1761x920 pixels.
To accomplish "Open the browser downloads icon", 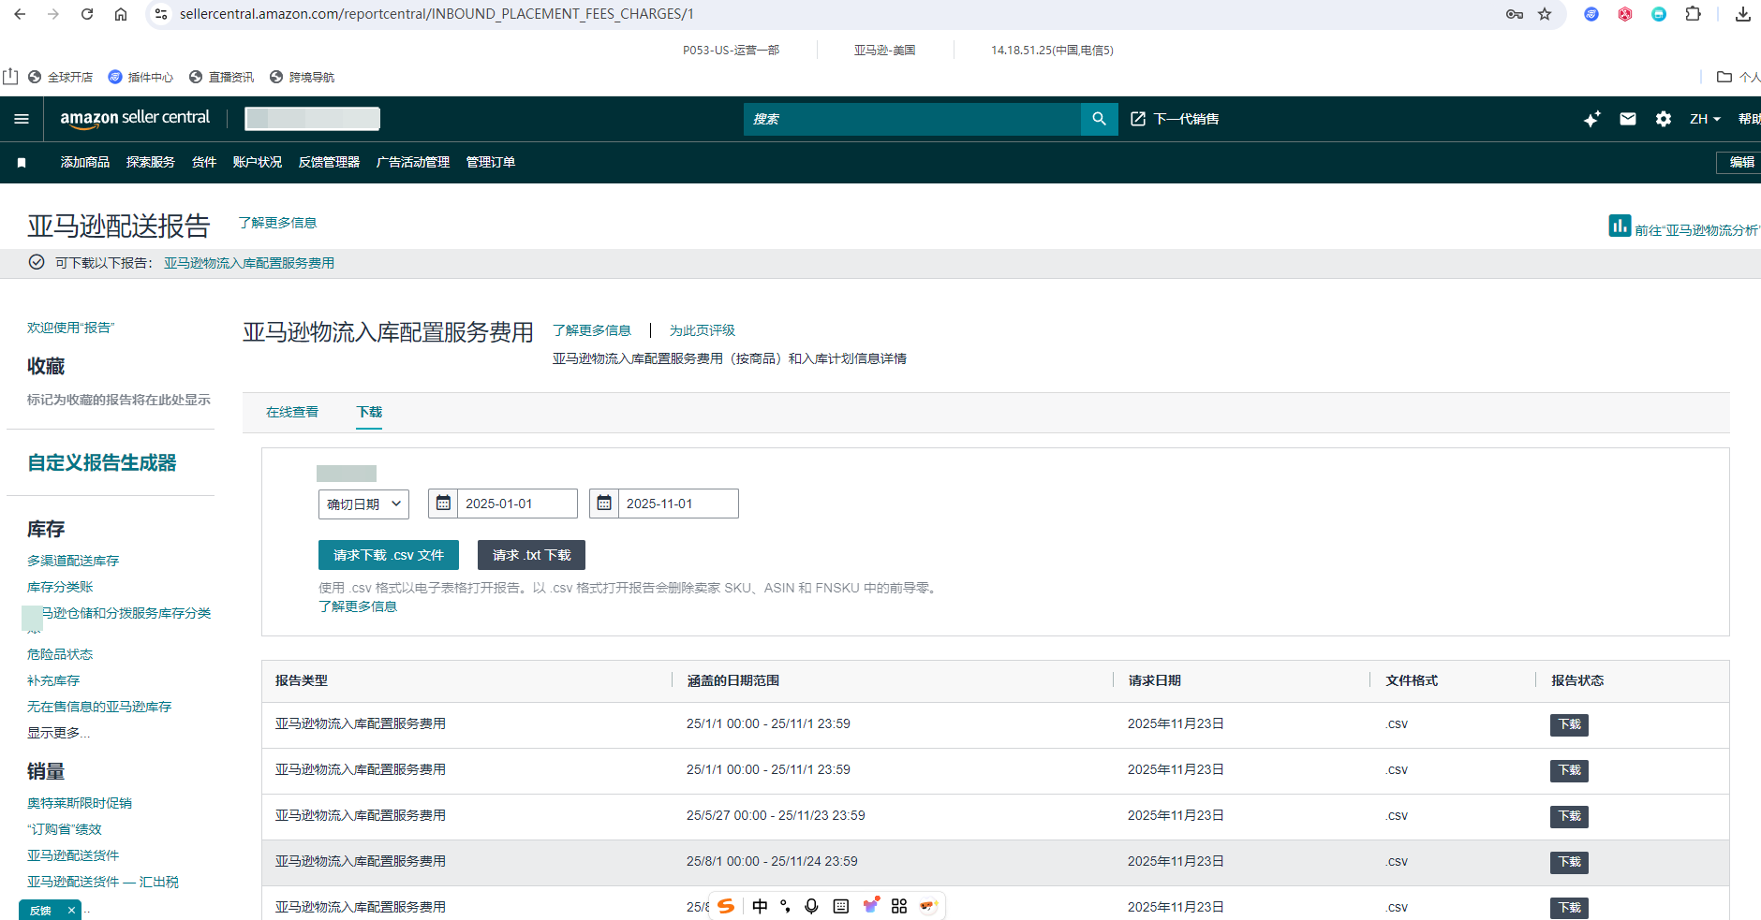I will [1743, 14].
